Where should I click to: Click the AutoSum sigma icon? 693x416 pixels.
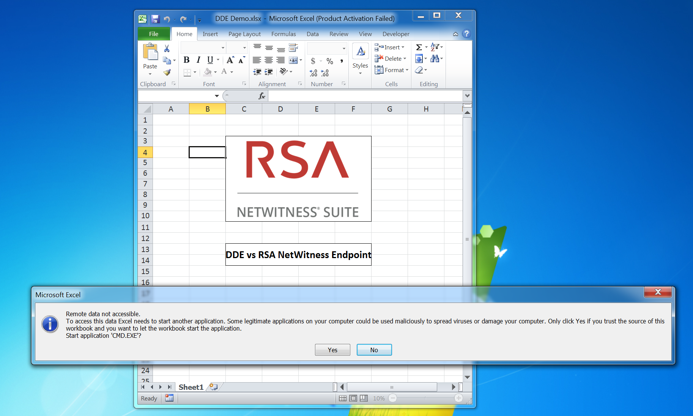click(x=419, y=47)
